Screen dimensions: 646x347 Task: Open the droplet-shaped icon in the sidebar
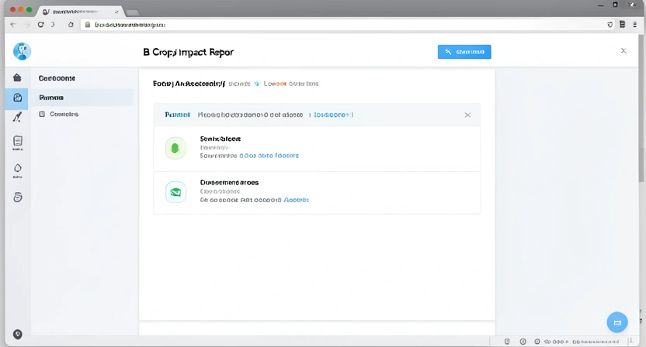(x=17, y=168)
